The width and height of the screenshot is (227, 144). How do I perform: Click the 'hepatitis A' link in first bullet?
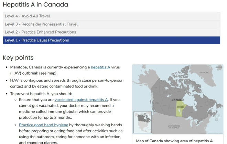(x=100, y=67)
